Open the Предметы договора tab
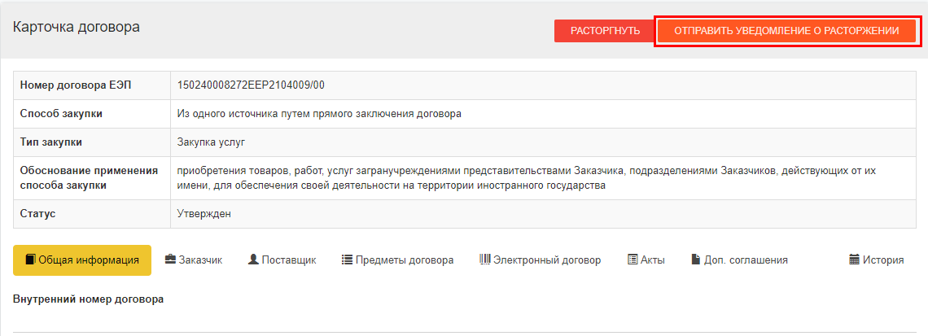Image resolution: width=928 pixels, height=336 pixels. click(x=398, y=260)
